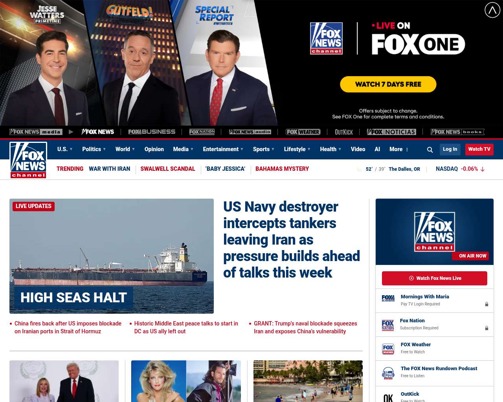The image size is (503, 402).
Task: Click the LIVE UPDATES badge
Action: click(33, 206)
